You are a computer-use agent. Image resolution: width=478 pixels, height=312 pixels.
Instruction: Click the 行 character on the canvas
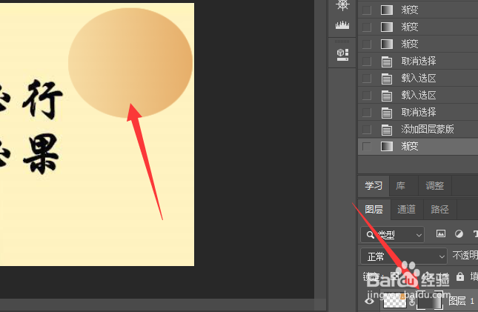42,99
